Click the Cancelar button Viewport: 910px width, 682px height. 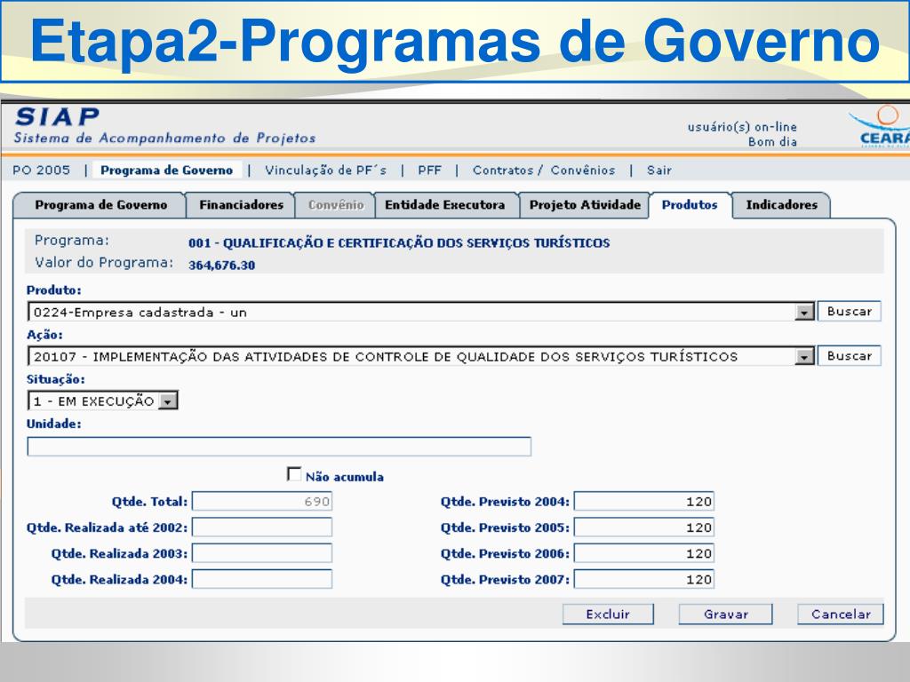tap(841, 615)
